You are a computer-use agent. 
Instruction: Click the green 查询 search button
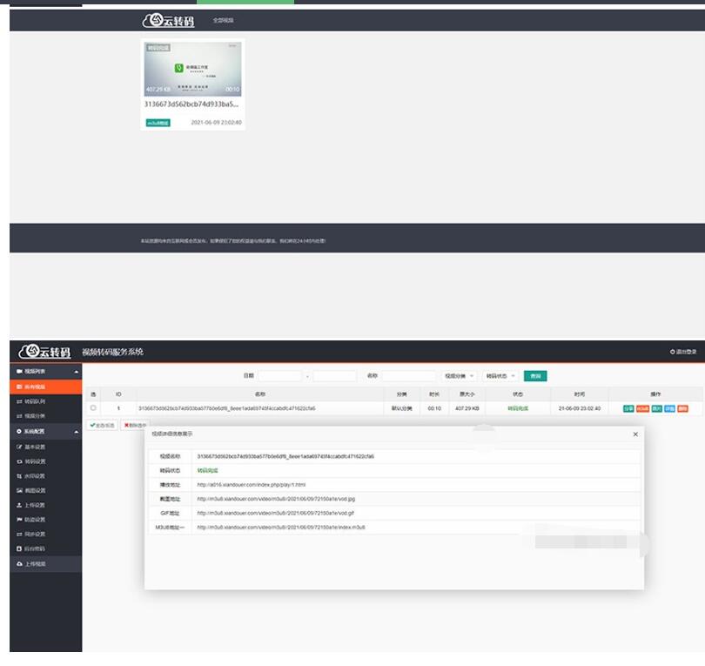pos(535,376)
